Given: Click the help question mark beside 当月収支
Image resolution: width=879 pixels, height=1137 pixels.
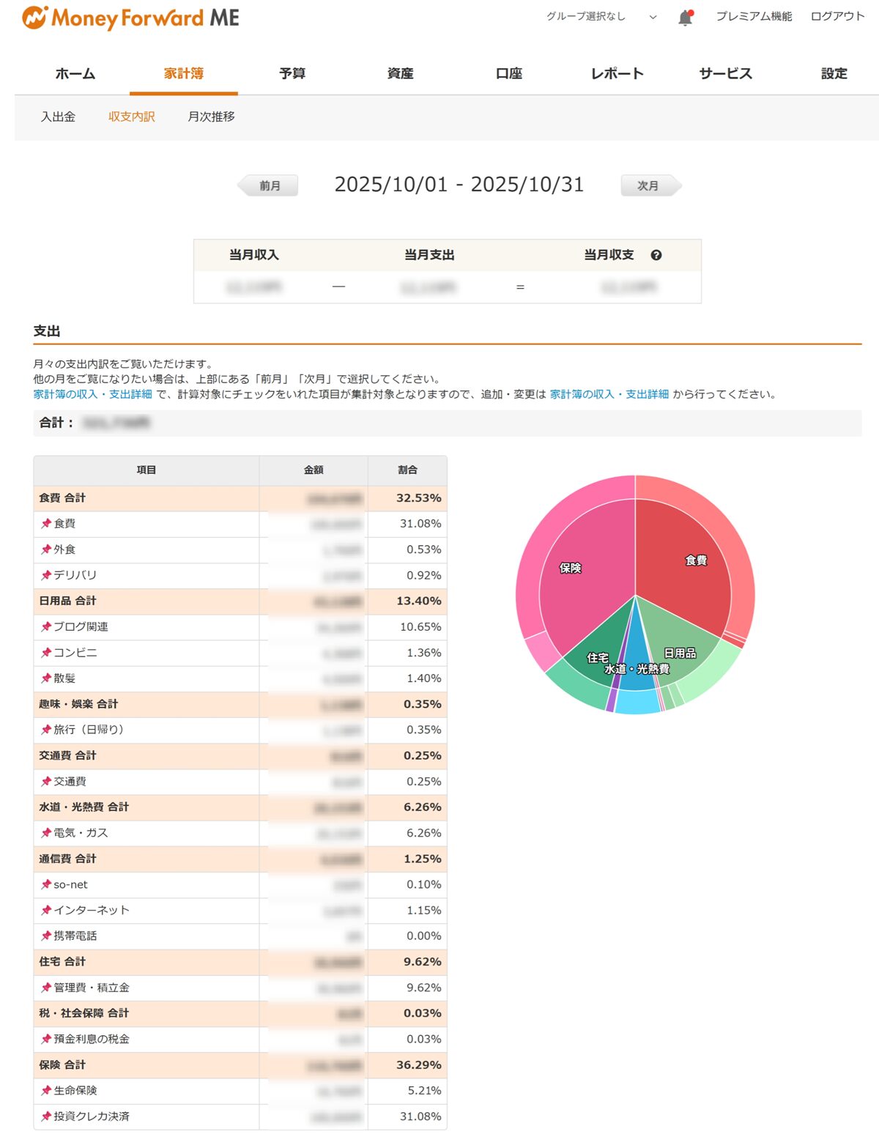Looking at the screenshot, I should 656,255.
